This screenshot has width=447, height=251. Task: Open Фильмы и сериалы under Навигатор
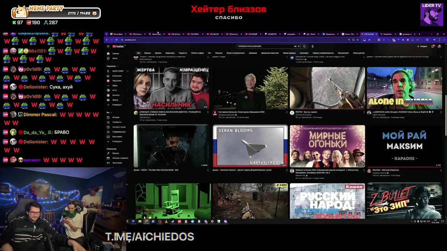pyautogui.click(x=117, y=158)
